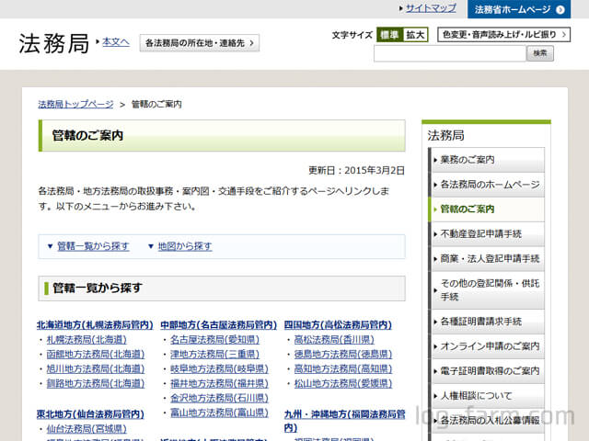Click down-triangle icon beside 地図から探す
The width and height of the screenshot is (589, 441).
click(151, 246)
